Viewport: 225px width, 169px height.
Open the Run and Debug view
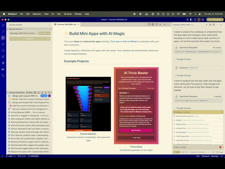click(x=3, y=44)
